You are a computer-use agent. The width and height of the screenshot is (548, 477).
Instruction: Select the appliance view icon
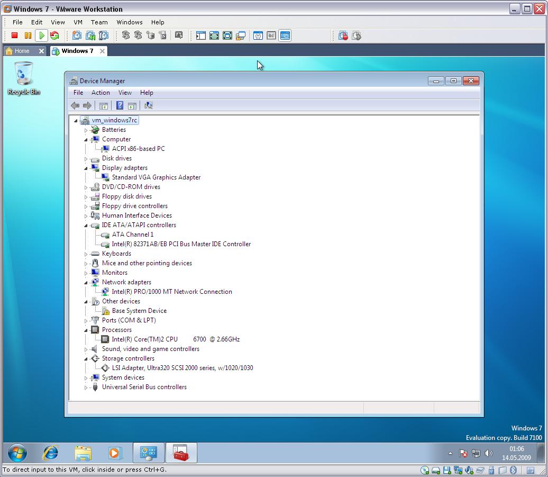click(x=271, y=35)
